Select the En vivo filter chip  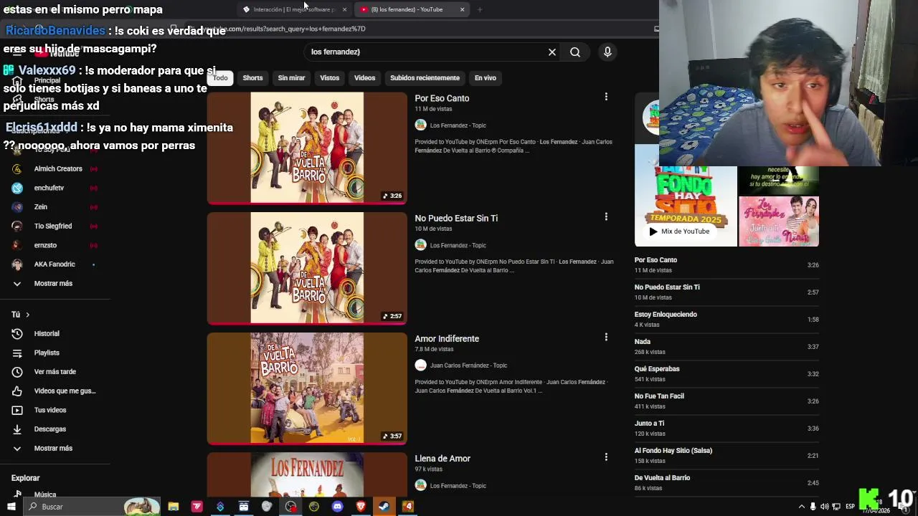coord(485,77)
